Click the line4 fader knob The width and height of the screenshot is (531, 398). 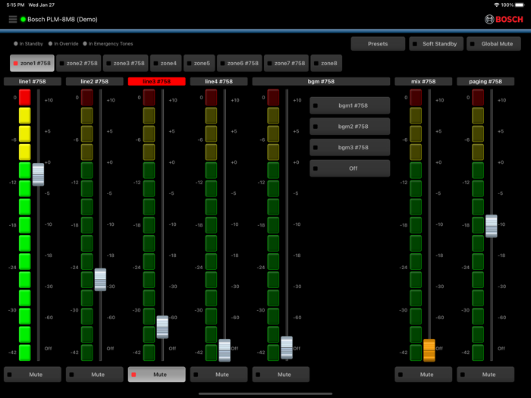tap(225, 350)
